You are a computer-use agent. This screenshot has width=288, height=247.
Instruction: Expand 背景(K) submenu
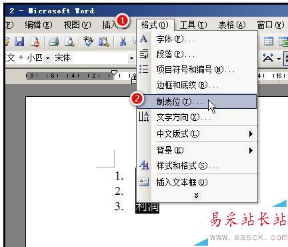point(197,151)
